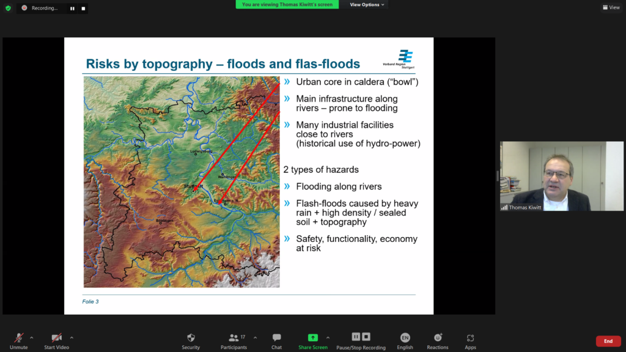Select the English interpretation language icon
The height and width of the screenshot is (352, 626).
click(405, 338)
